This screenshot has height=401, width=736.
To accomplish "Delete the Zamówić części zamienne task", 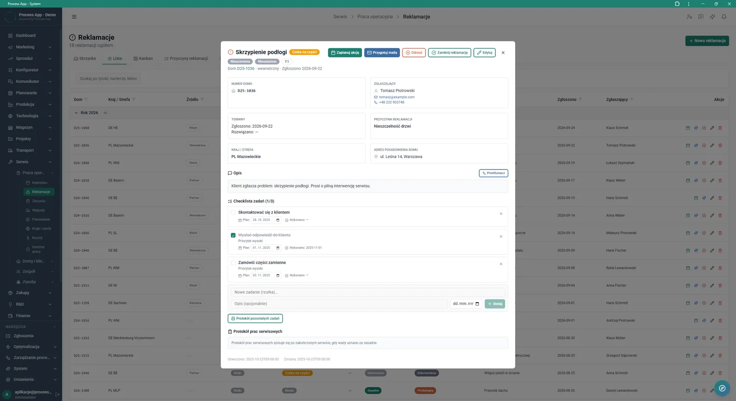I will 501,264.
